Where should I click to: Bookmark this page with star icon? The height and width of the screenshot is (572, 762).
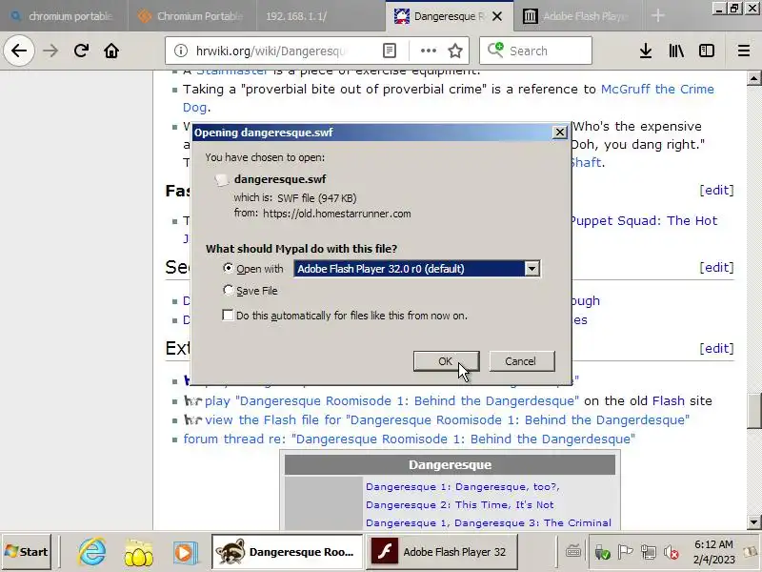click(x=455, y=51)
